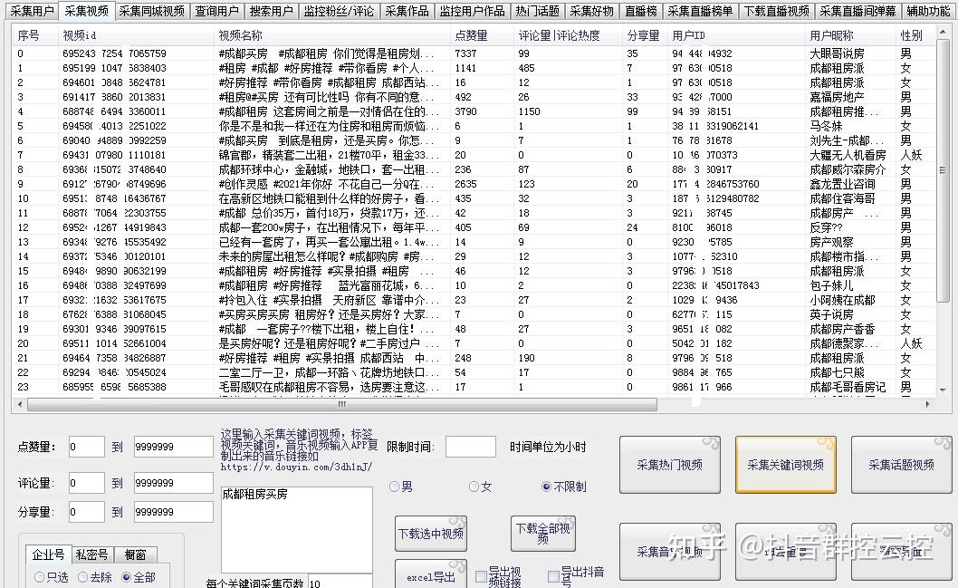Click the 性别 column header
The width and height of the screenshot is (958, 588).
tap(915, 35)
